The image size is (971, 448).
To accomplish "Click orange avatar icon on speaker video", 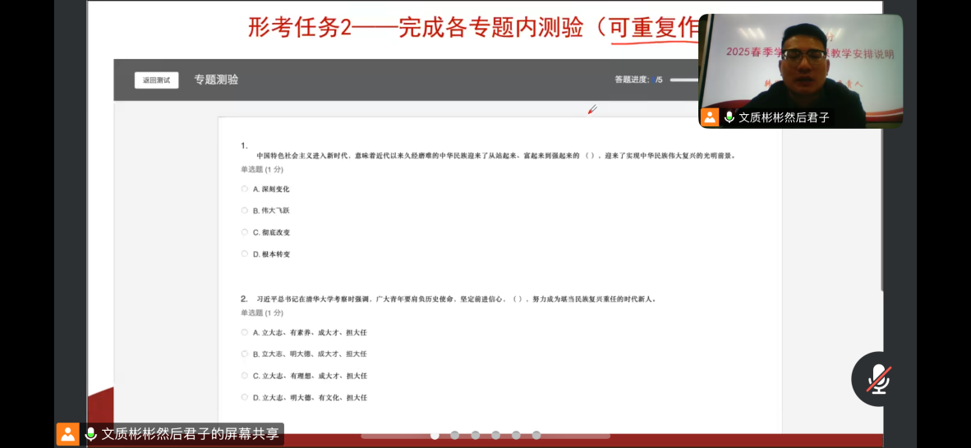I will 710,117.
